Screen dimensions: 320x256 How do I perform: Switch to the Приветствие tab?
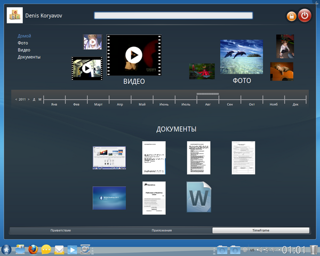pos(60,230)
